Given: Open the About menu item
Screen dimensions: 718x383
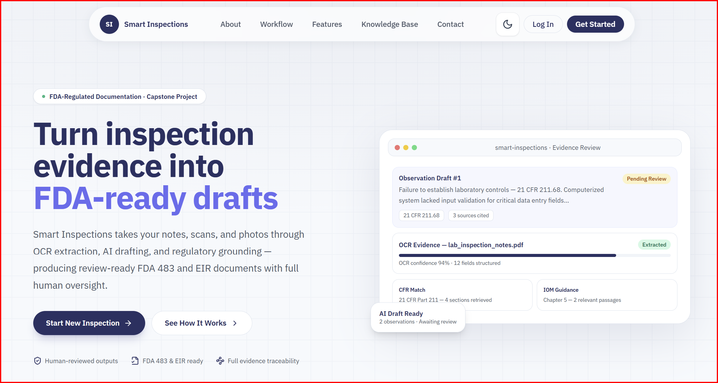Looking at the screenshot, I should (x=231, y=24).
